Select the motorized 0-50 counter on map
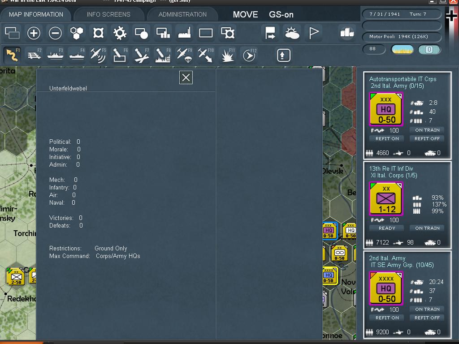Image resolution: width=459 pixels, height=344 pixels. [x=340, y=253]
